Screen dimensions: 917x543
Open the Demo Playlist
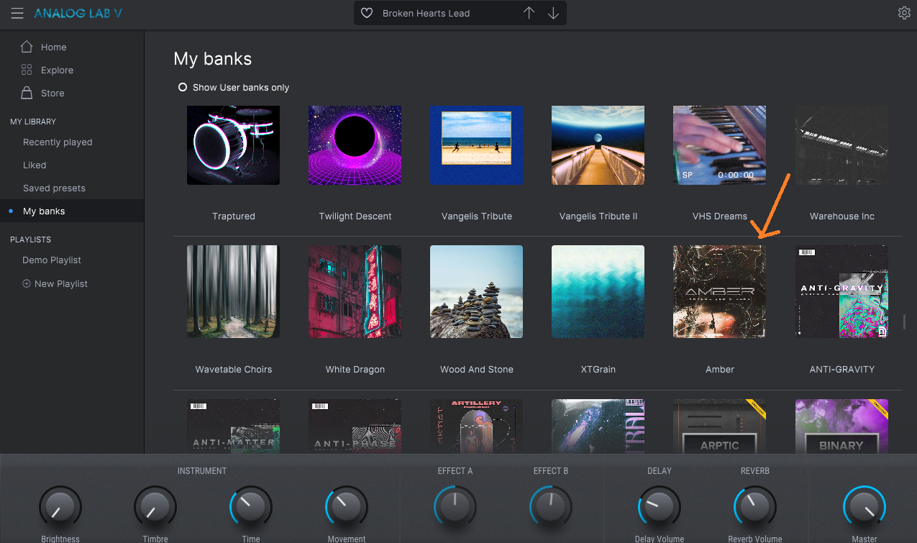52,260
